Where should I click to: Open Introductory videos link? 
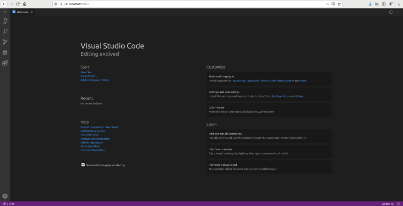point(93,131)
